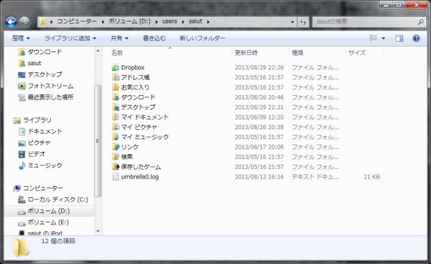This screenshot has height=264, width=431.
Task: Select the アドレス帳 folder icon
Action: (x=115, y=77)
